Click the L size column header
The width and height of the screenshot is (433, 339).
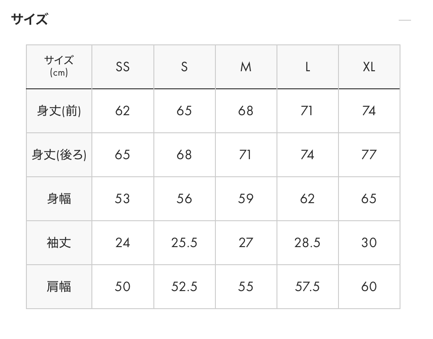(308, 67)
